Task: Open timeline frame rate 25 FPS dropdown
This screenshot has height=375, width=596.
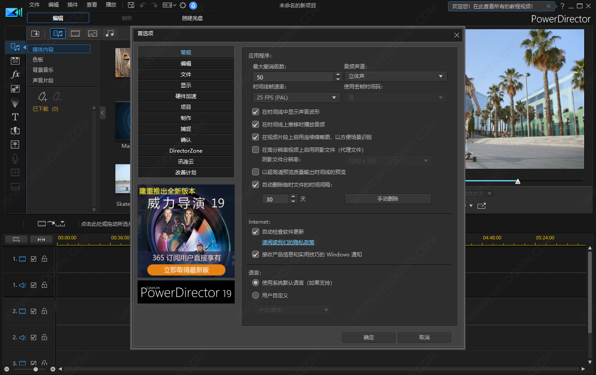Action: 296,98
